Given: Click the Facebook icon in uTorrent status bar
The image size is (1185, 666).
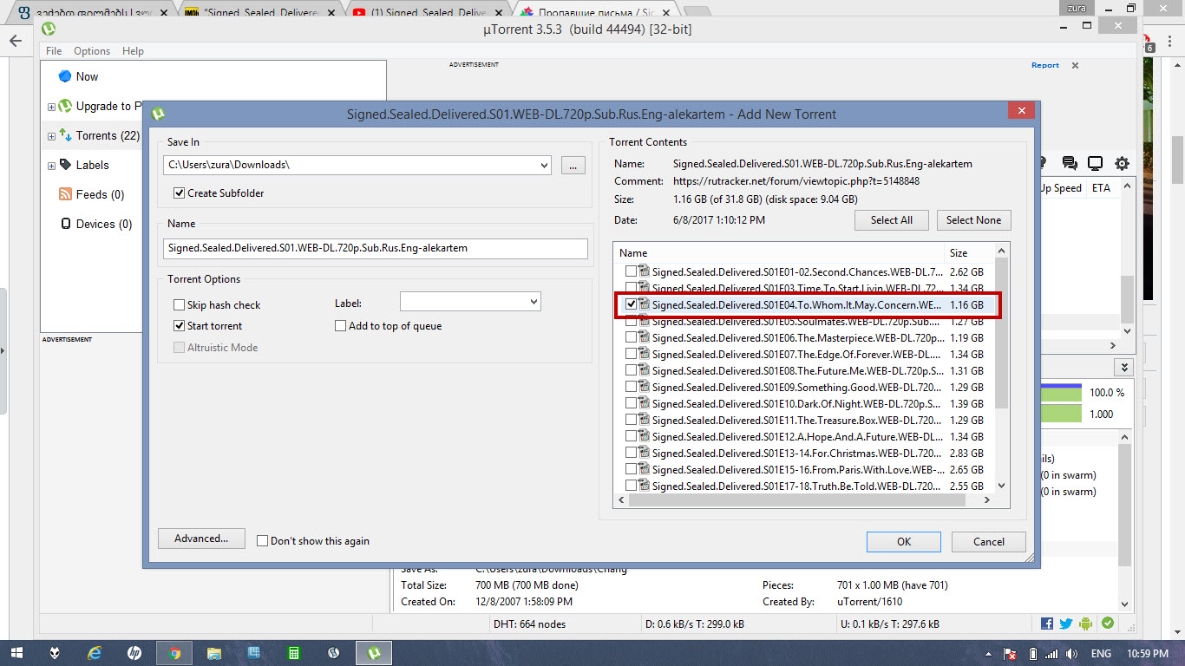Looking at the screenshot, I should pos(1047,624).
